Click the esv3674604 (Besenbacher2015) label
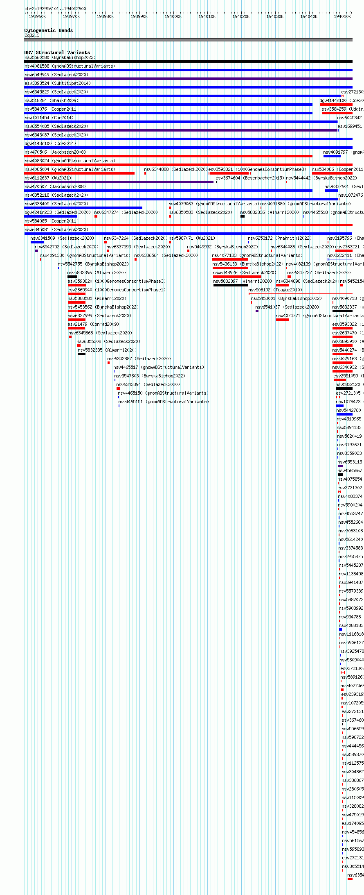 coord(250,178)
